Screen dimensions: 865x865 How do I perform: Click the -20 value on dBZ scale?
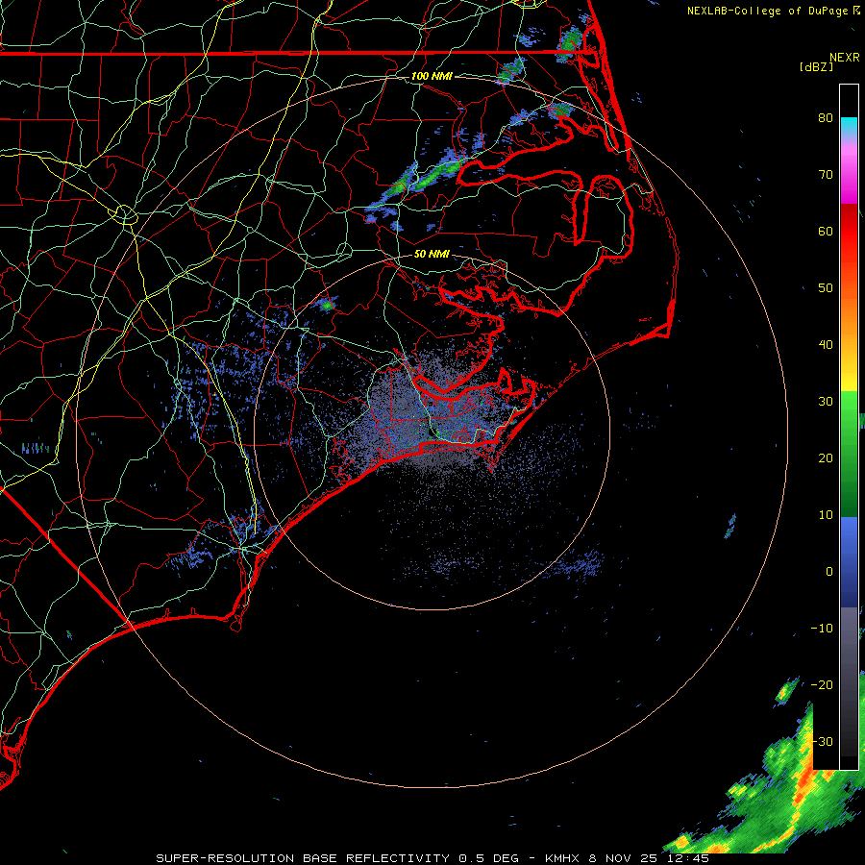(822, 685)
